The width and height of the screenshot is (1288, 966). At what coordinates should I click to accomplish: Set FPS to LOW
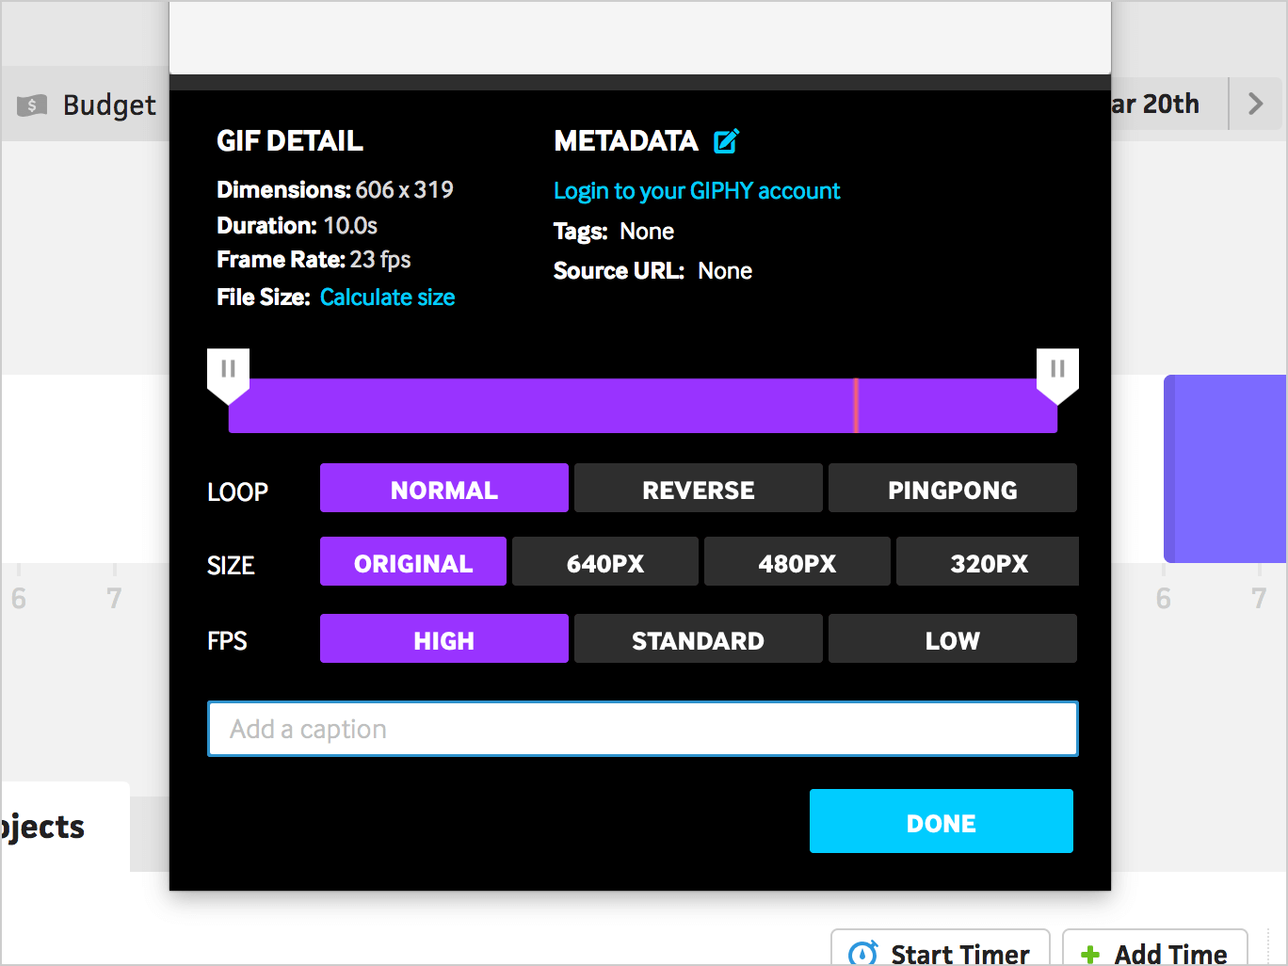coord(953,638)
